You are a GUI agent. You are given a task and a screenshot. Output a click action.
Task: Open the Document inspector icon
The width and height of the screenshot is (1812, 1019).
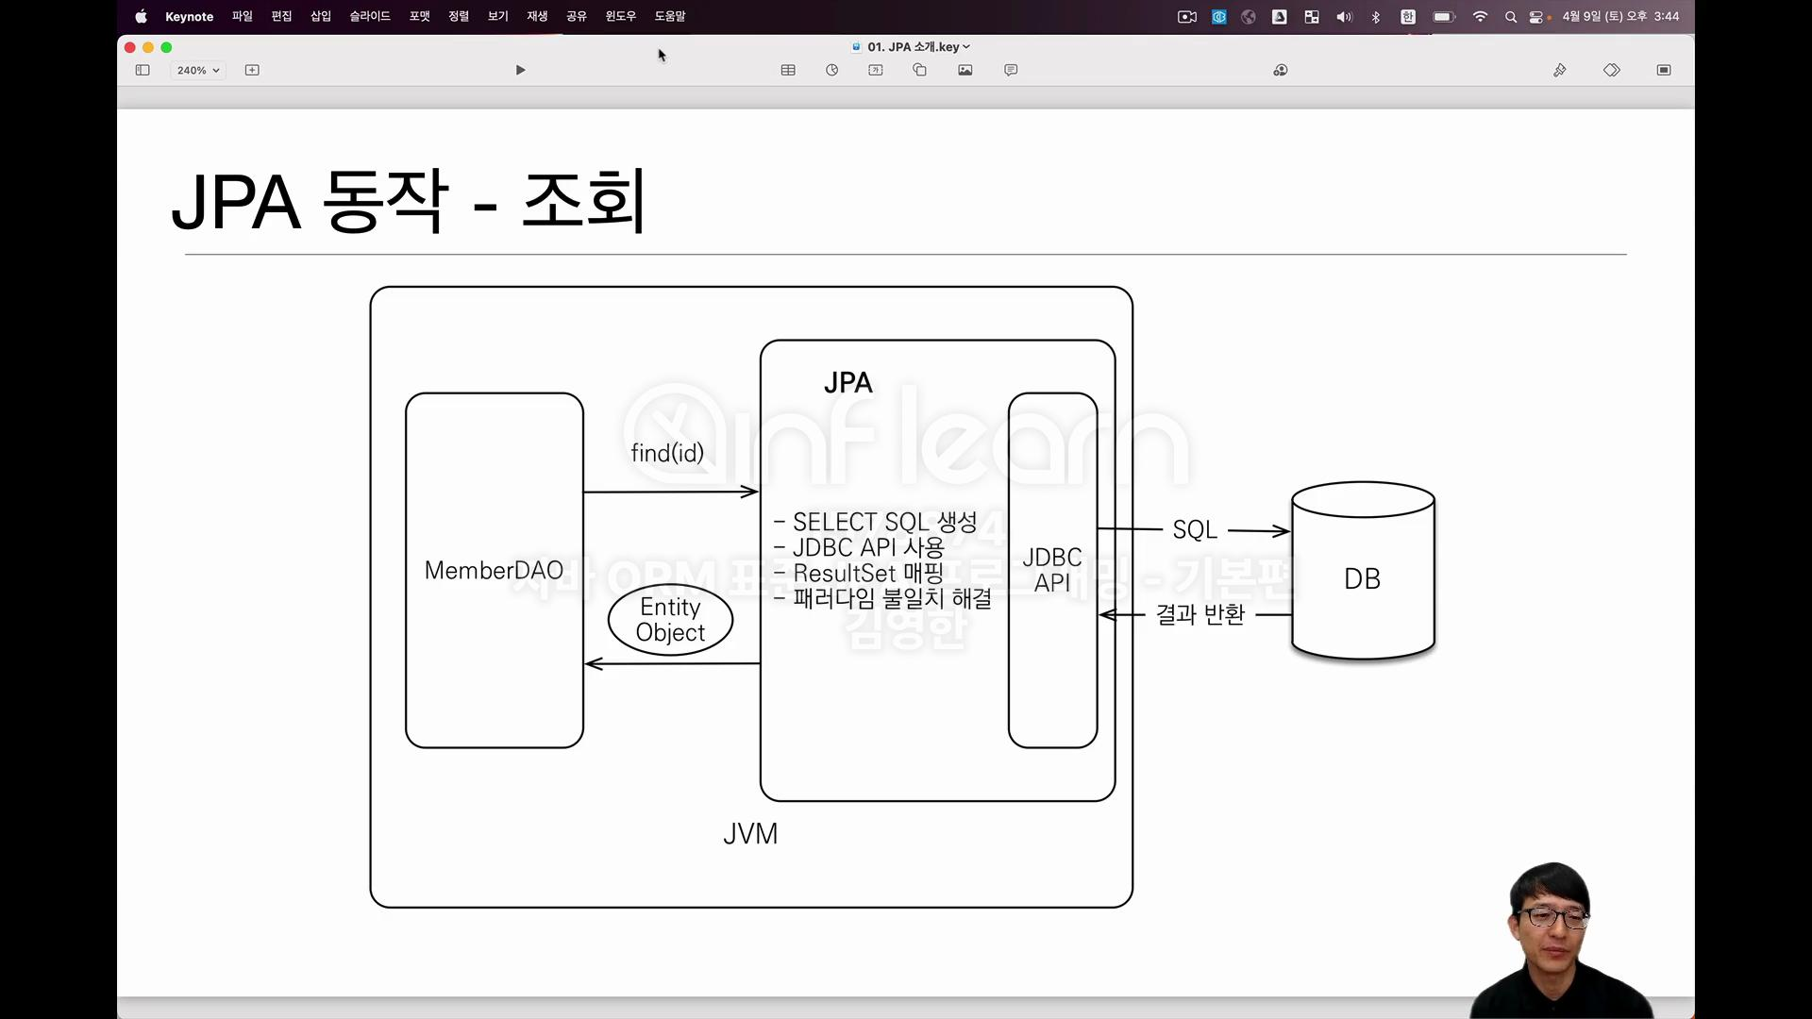[x=1664, y=70]
